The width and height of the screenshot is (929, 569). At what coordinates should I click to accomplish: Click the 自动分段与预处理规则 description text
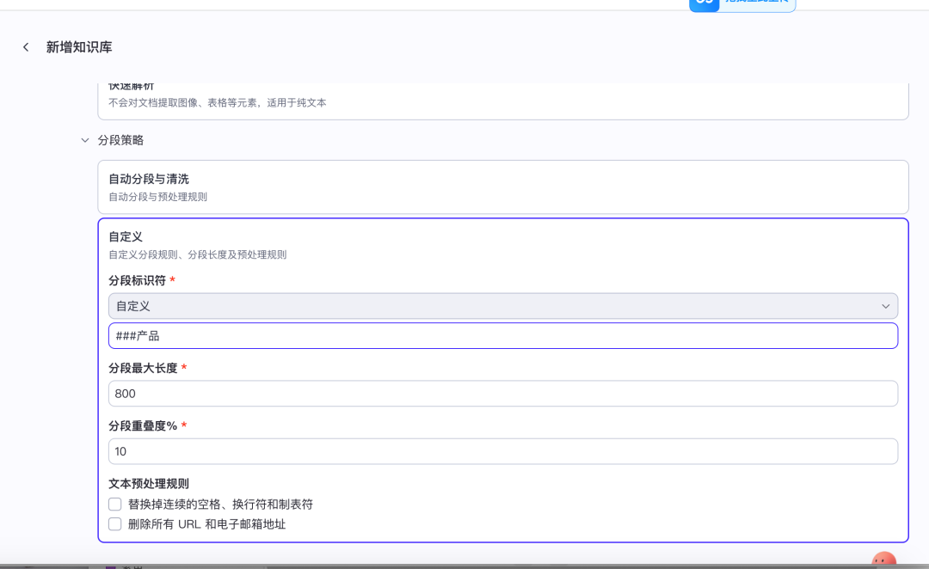[x=157, y=197]
